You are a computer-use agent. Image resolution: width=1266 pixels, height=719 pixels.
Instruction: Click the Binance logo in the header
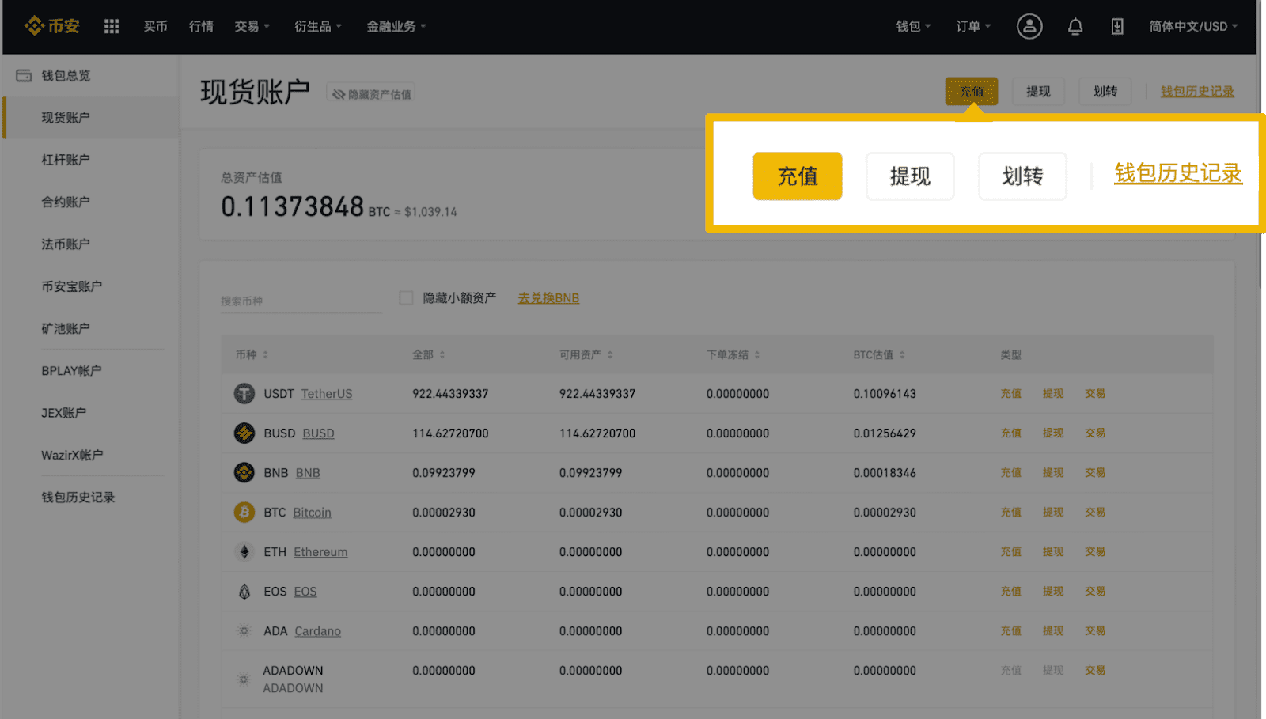[x=52, y=26]
